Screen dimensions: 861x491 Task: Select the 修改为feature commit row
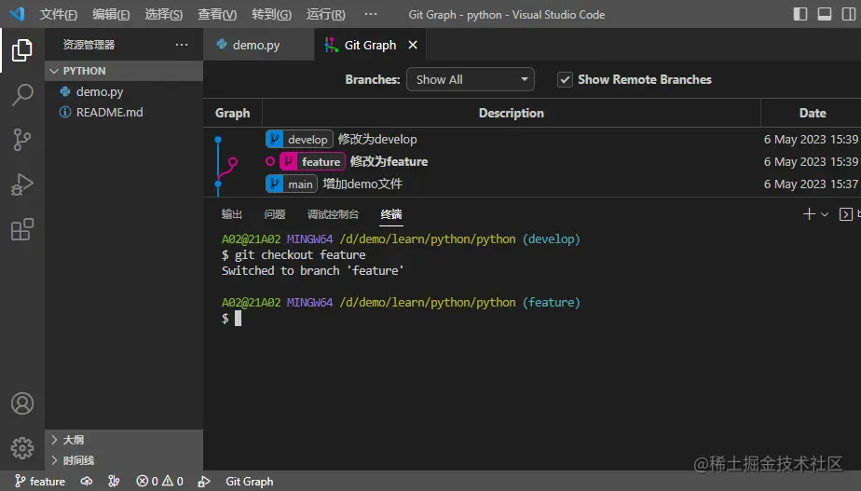[x=532, y=161]
